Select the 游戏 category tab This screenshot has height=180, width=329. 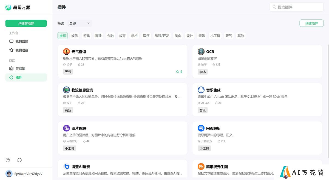coord(87,36)
